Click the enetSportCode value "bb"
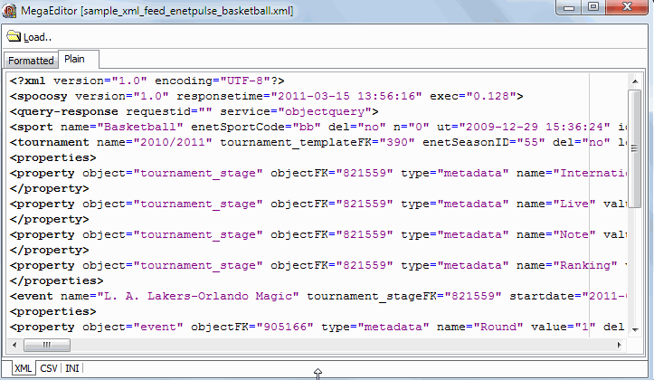 (307, 127)
